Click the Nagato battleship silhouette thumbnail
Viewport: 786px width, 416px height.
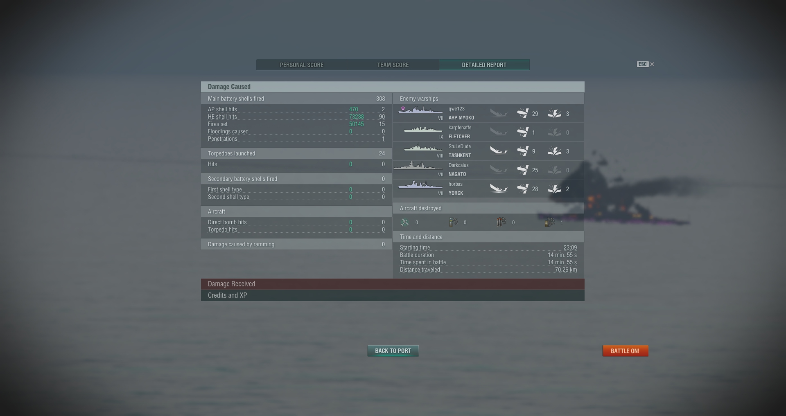pos(418,166)
